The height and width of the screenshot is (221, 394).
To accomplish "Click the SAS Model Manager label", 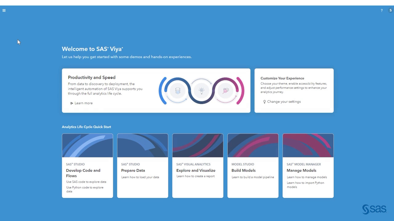I will click(x=304, y=164).
